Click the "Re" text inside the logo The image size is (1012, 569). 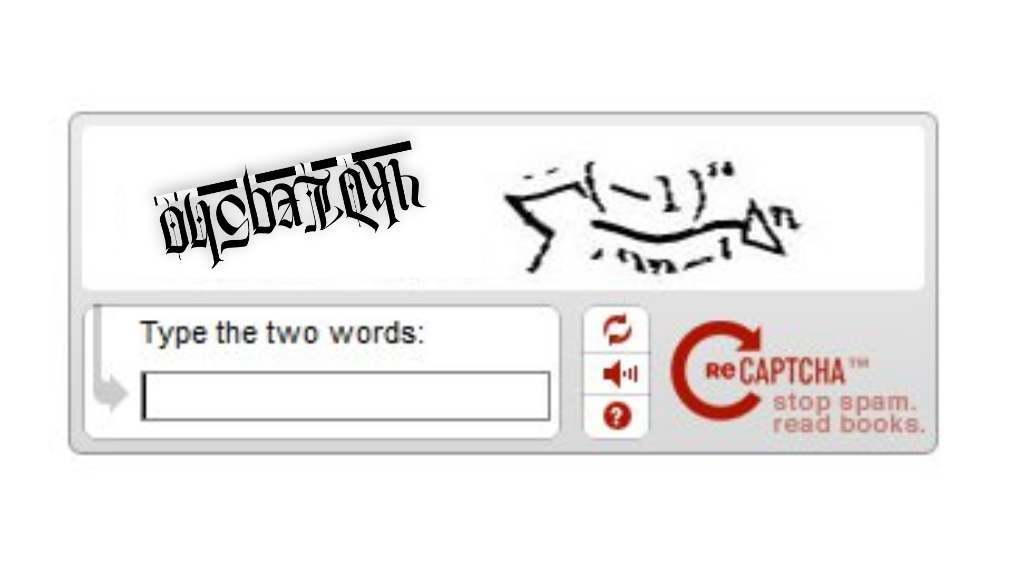click(x=721, y=371)
